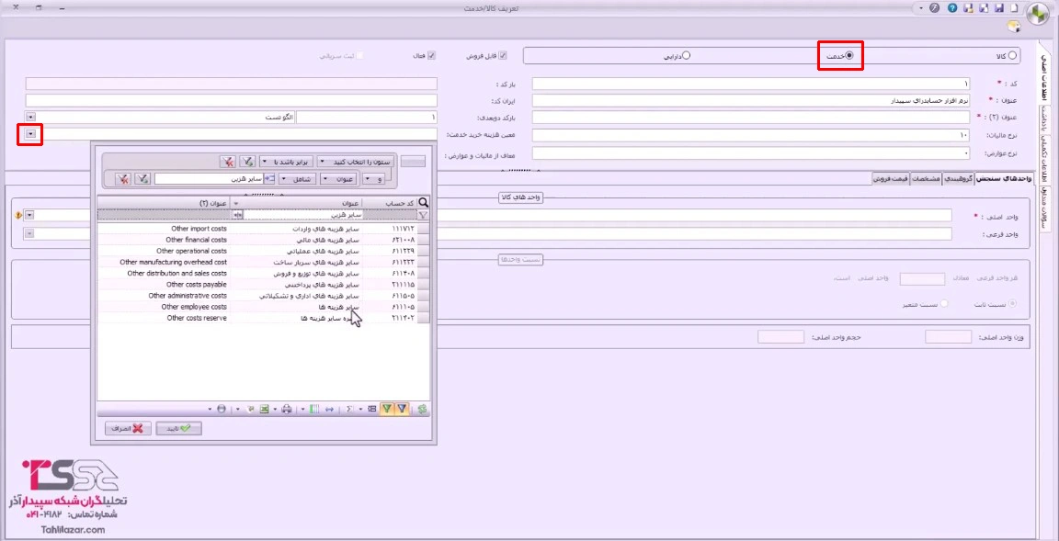Open the واحد اصلی dropdown
Viewport: 1059px width, 541px height.
[29, 215]
